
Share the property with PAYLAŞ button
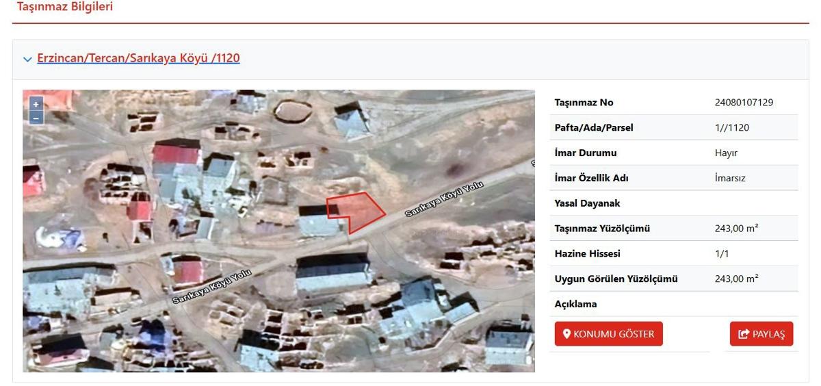pyautogui.click(x=761, y=334)
